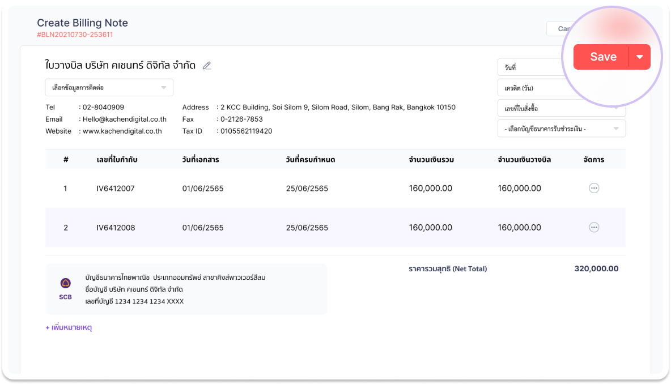Image resolution: width=671 pixels, height=384 pixels.
Task: Click the วันที่ครบกำหนด column header
Action: 311,160
